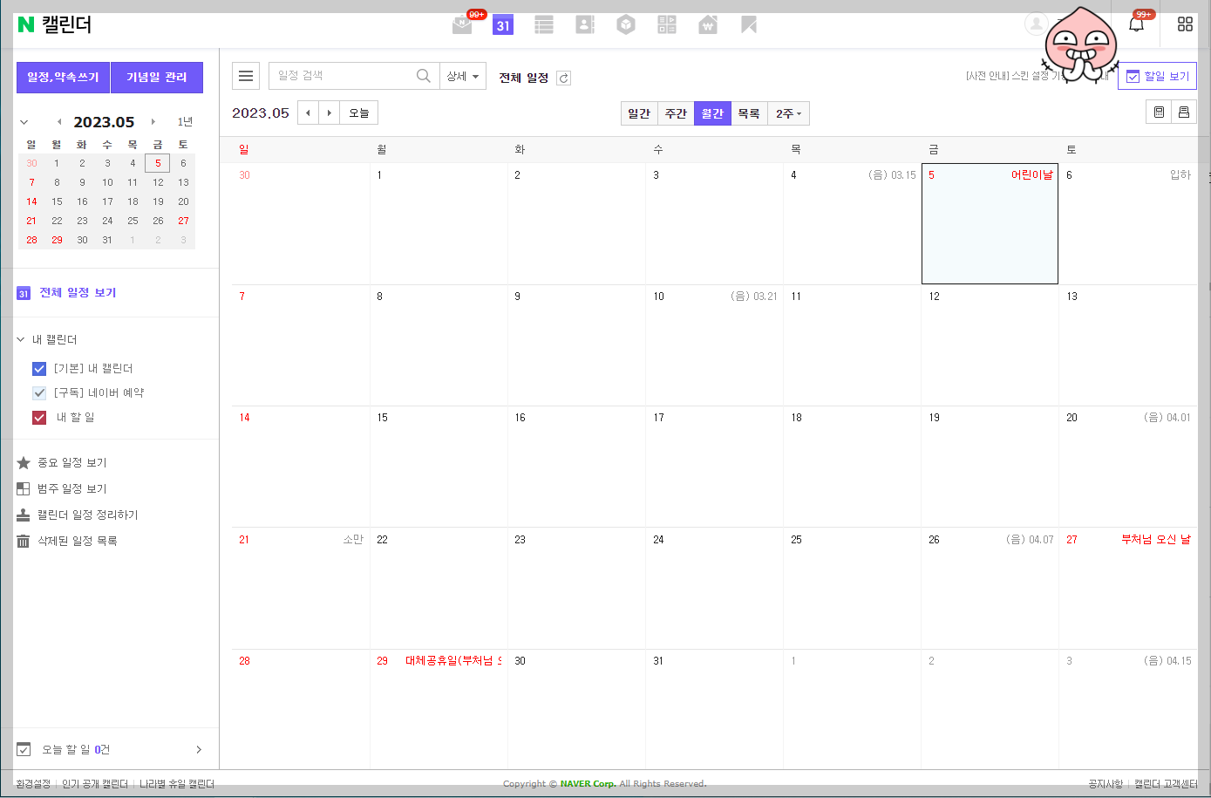Open 공지사항 footer link
Screen dimensions: 1211x798
click(x=1106, y=784)
